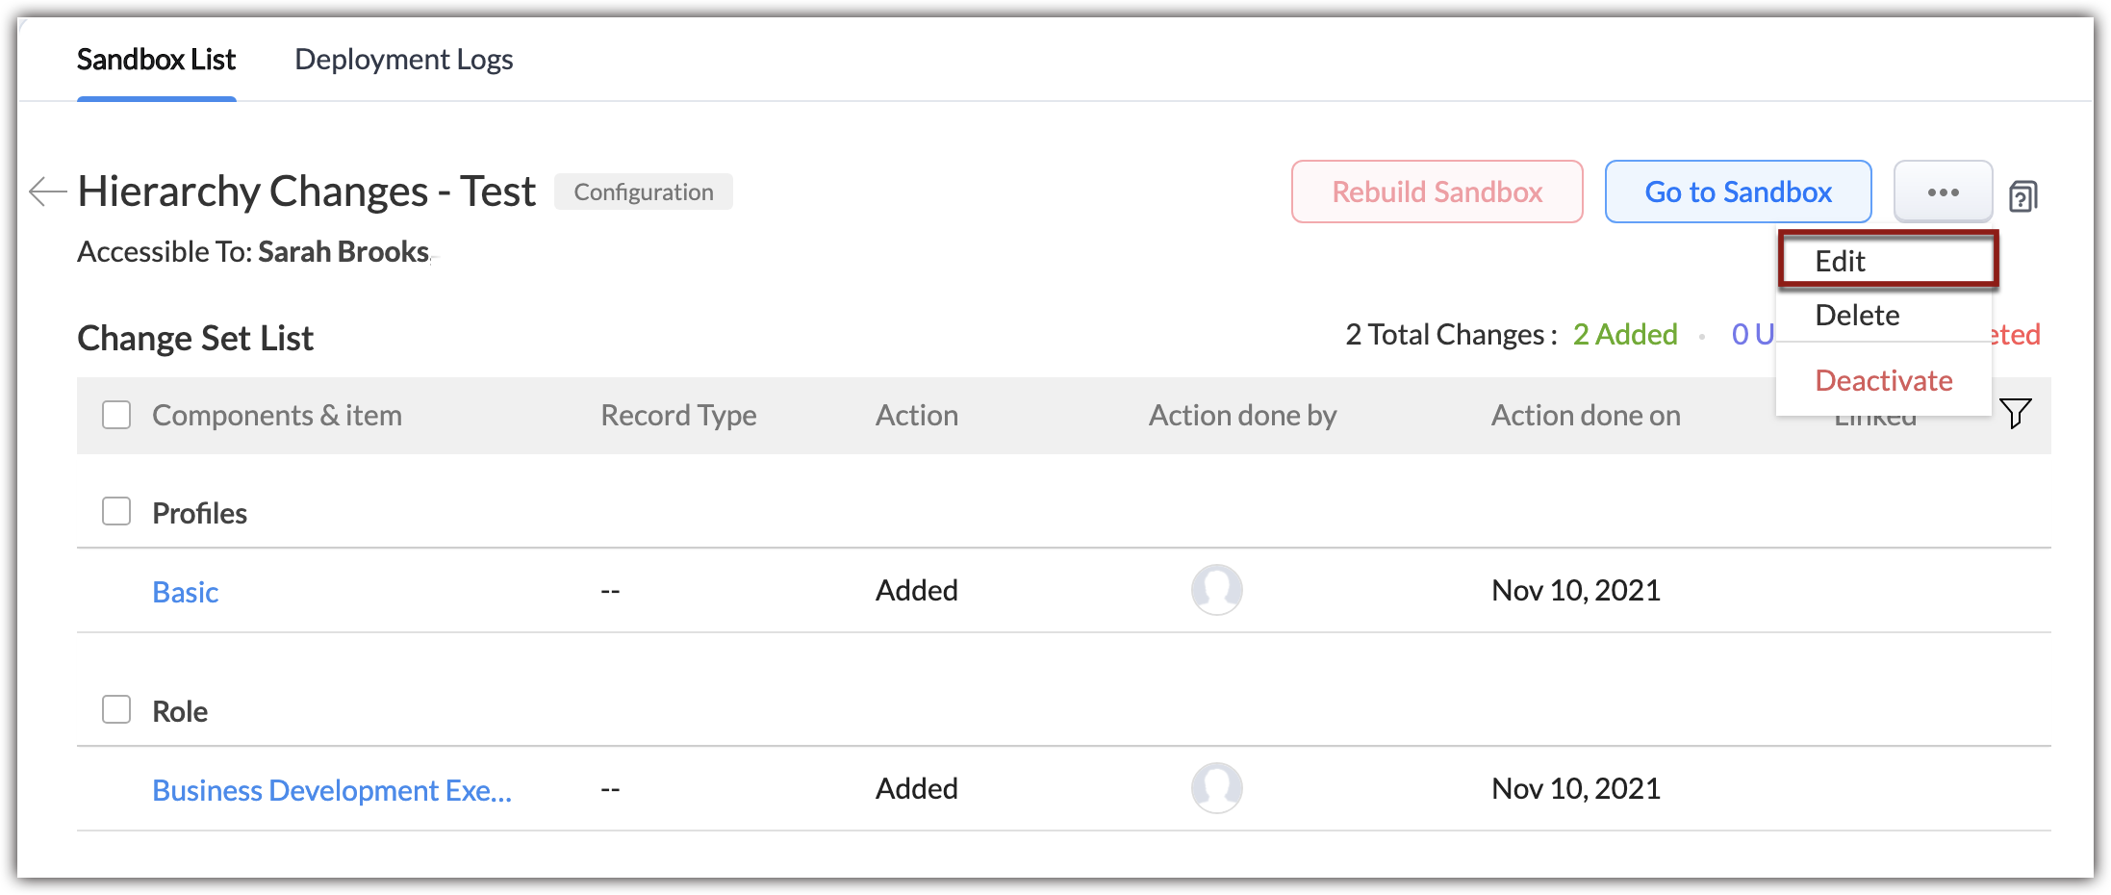The height and width of the screenshot is (895, 2111).
Task: Click the Basic row user avatar
Action: click(x=1216, y=590)
